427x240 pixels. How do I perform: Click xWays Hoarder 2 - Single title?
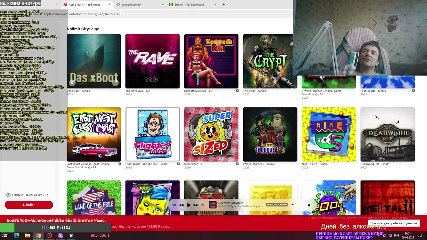point(259,164)
